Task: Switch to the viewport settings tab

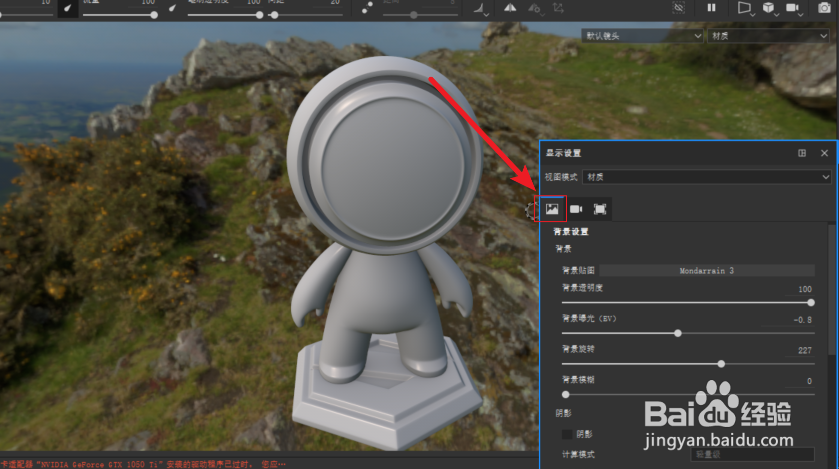Action: pyautogui.click(x=600, y=209)
